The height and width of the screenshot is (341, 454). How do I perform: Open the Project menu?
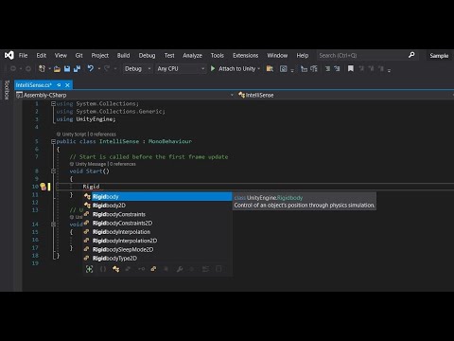[x=100, y=55]
